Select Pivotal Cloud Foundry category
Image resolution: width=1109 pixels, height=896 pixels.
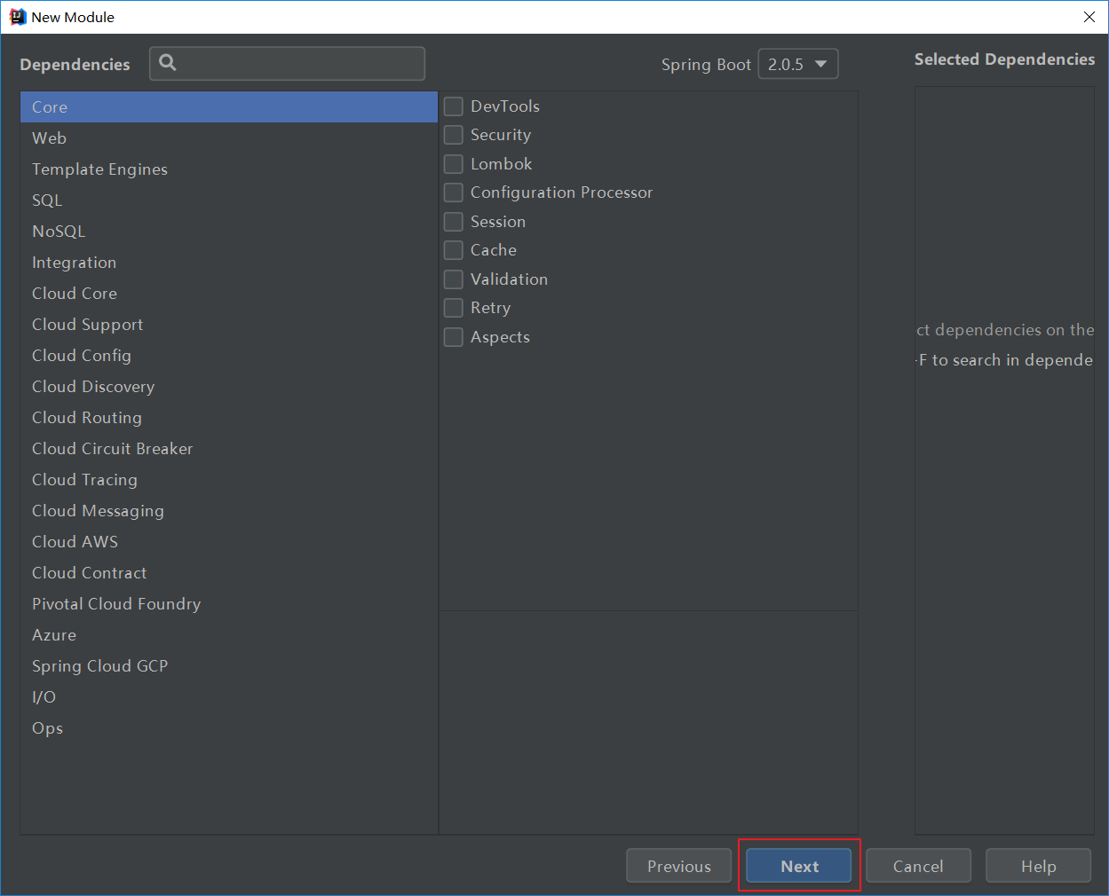[229, 604]
